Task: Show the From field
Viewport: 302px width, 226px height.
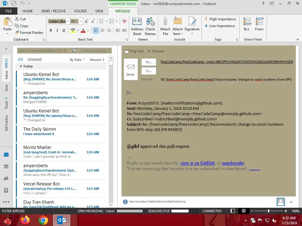Action: point(259,24)
